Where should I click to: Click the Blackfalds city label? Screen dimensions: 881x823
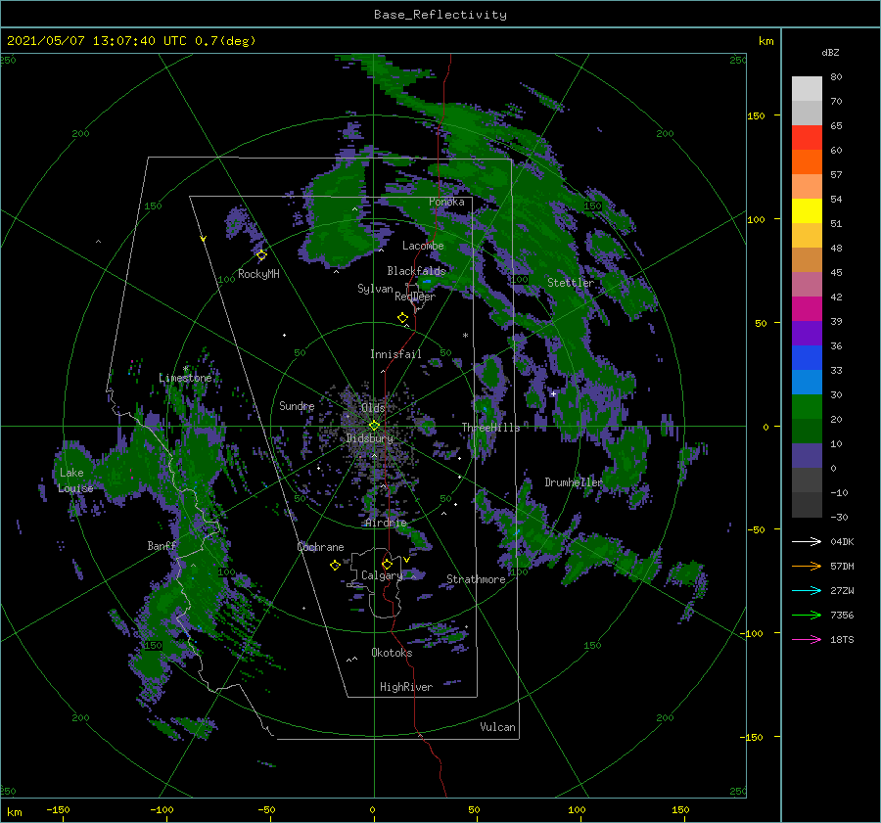(x=416, y=271)
